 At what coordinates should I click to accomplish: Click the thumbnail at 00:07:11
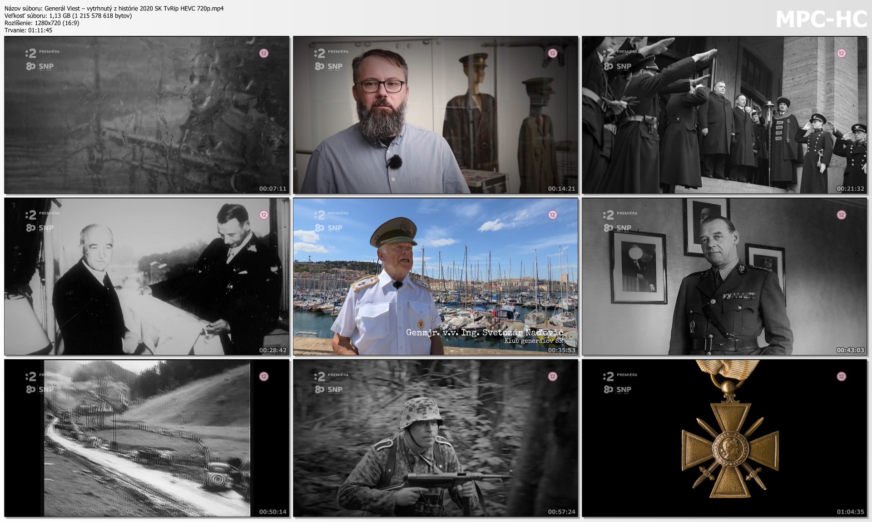click(147, 115)
